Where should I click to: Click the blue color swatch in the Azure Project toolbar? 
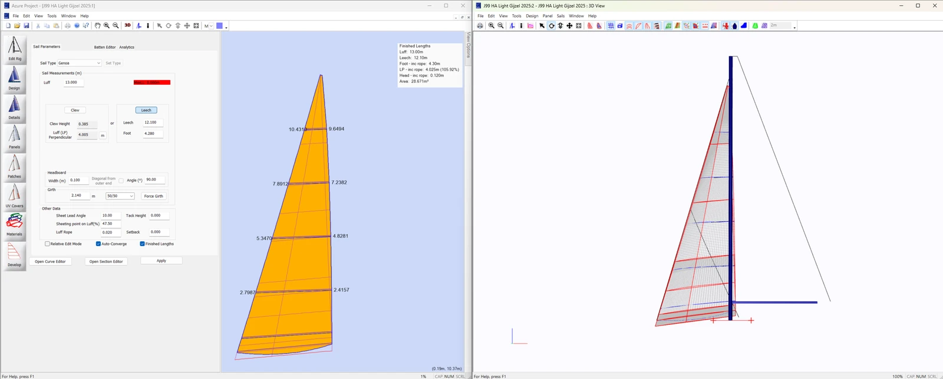click(x=219, y=26)
